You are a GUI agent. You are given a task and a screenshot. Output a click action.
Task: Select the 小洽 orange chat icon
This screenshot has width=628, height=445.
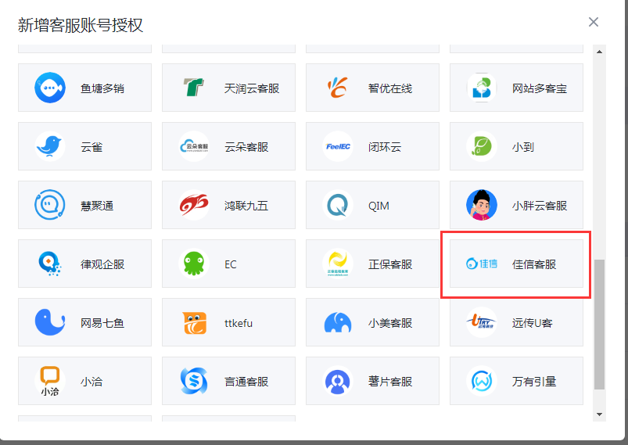[x=50, y=381]
